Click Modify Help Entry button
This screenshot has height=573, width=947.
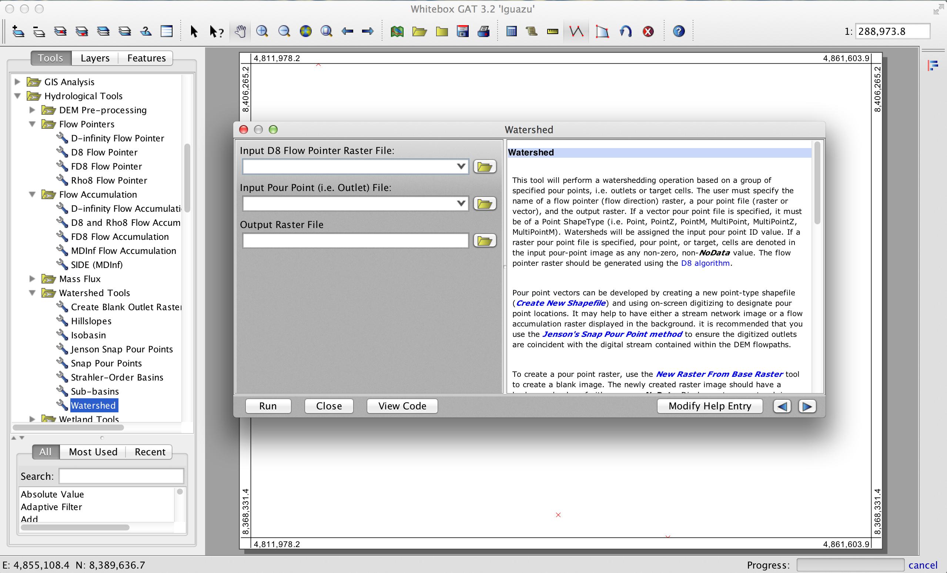coord(710,406)
